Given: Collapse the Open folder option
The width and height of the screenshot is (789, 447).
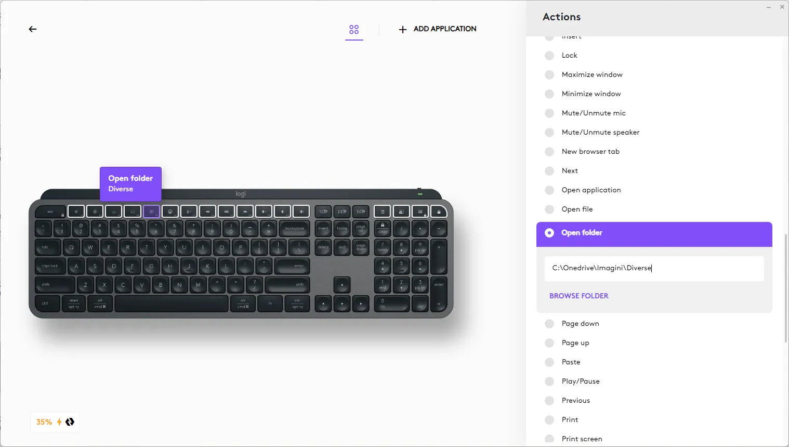Looking at the screenshot, I should [654, 233].
